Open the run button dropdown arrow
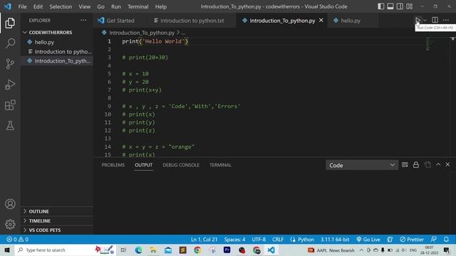This screenshot has height=256, width=456. click(425, 20)
